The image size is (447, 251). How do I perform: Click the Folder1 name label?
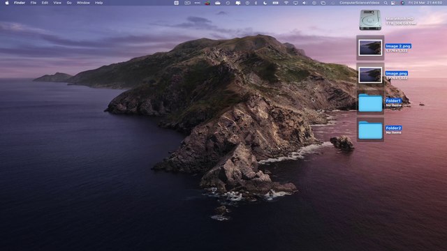[x=393, y=100]
